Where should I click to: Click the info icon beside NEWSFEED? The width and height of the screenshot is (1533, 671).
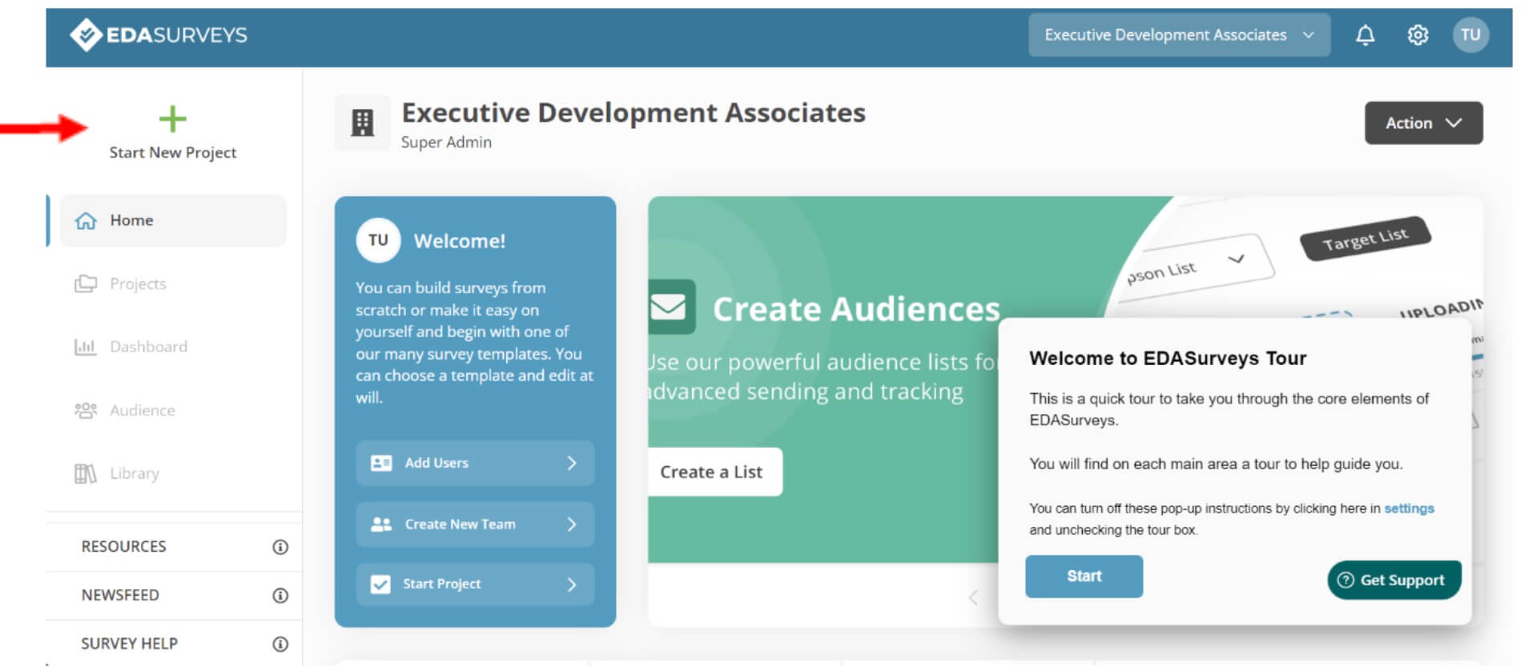[x=280, y=596]
